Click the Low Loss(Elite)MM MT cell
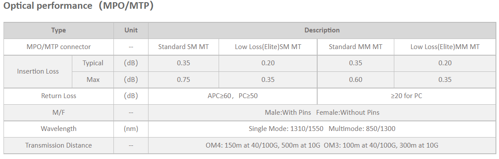The image size is (499, 159). (x=445, y=47)
